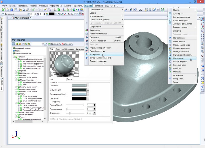Switch to the Текстура tab

pyautogui.click(x=60, y=49)
